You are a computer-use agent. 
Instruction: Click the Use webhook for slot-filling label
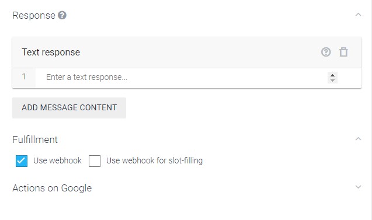click(x=154, y=160)
